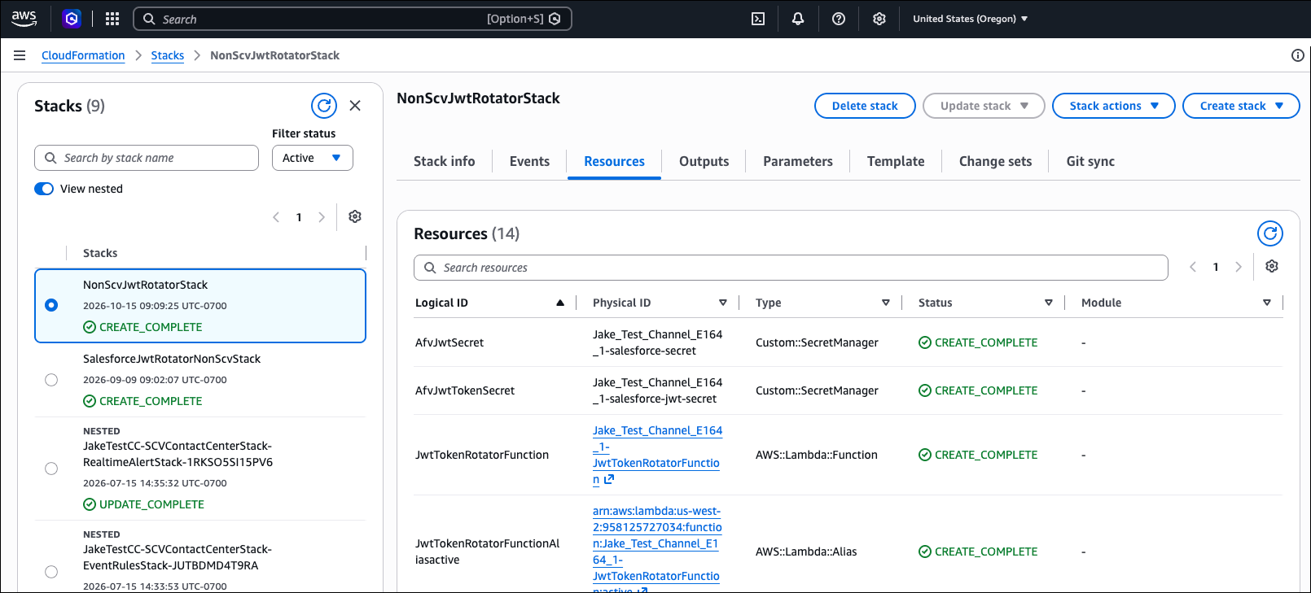Refresh the stacks list

[324, 106]
